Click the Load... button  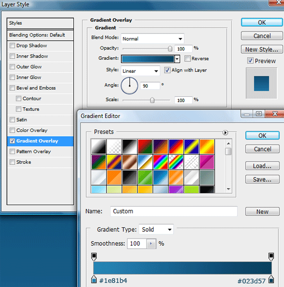(262, 166)
